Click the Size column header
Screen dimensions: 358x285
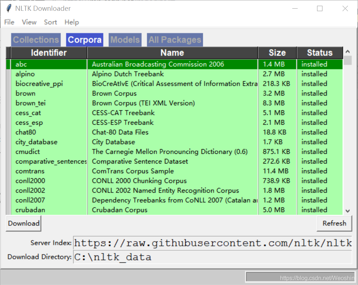(277, 53)
